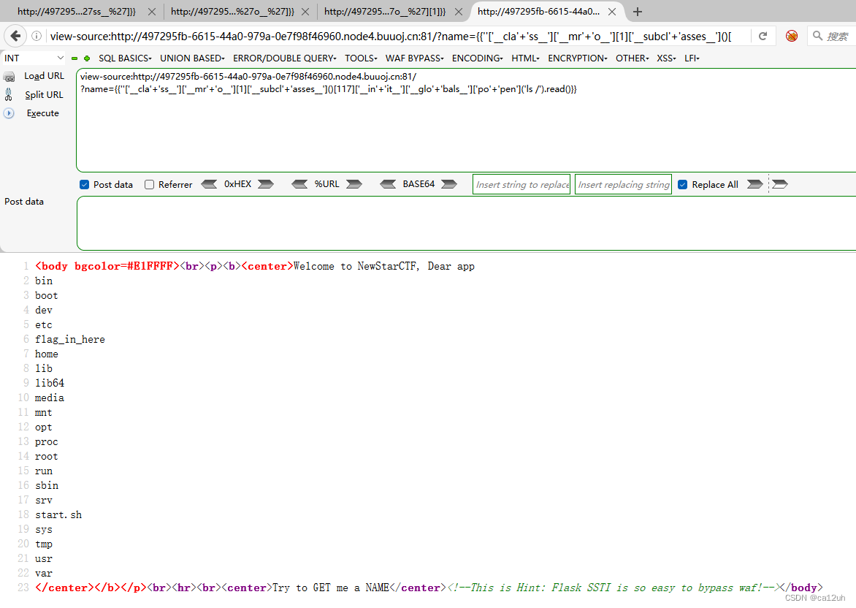Click the Load URL icon

[x=9, y=77]
